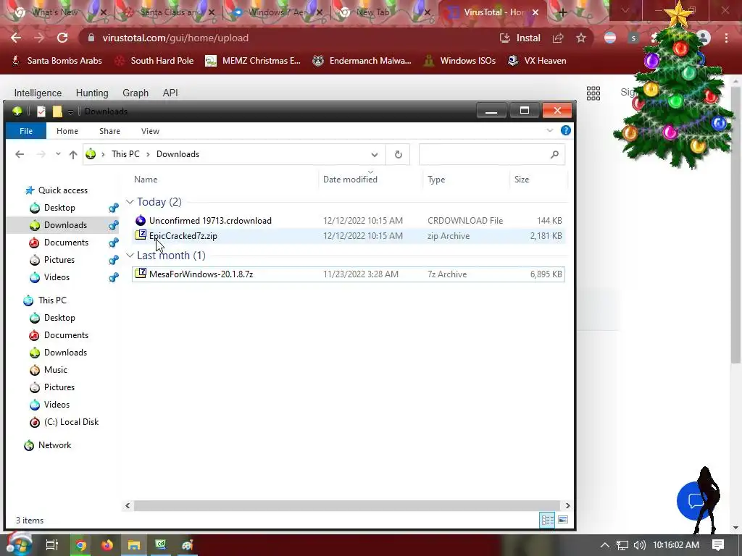The width and height of the screenshot is (742, 556).
Task: Open Firefox from the taskbar
Action: click(x=107, y=545)
